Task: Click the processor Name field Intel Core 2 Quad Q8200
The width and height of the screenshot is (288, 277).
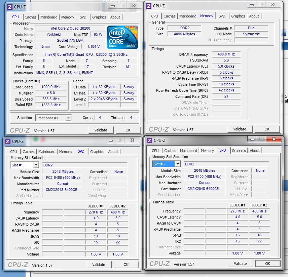Action: click(x=70, y=28)
